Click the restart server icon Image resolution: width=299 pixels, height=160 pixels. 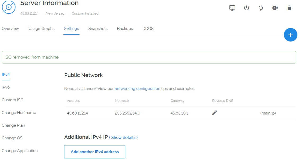point(261,8)
